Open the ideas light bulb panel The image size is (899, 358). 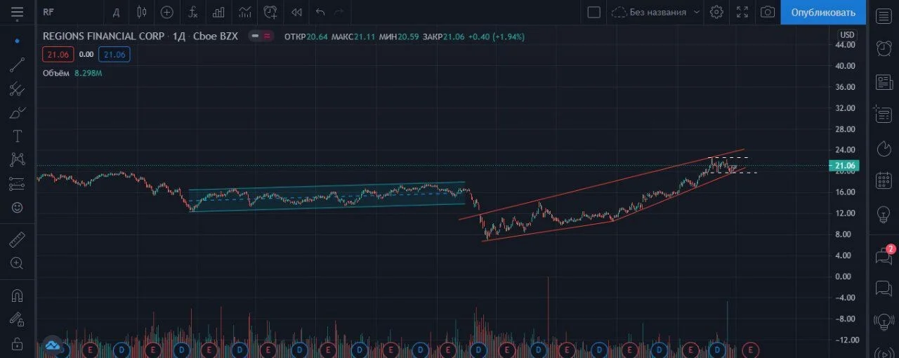pyautogui.click(x=884, y=215)
